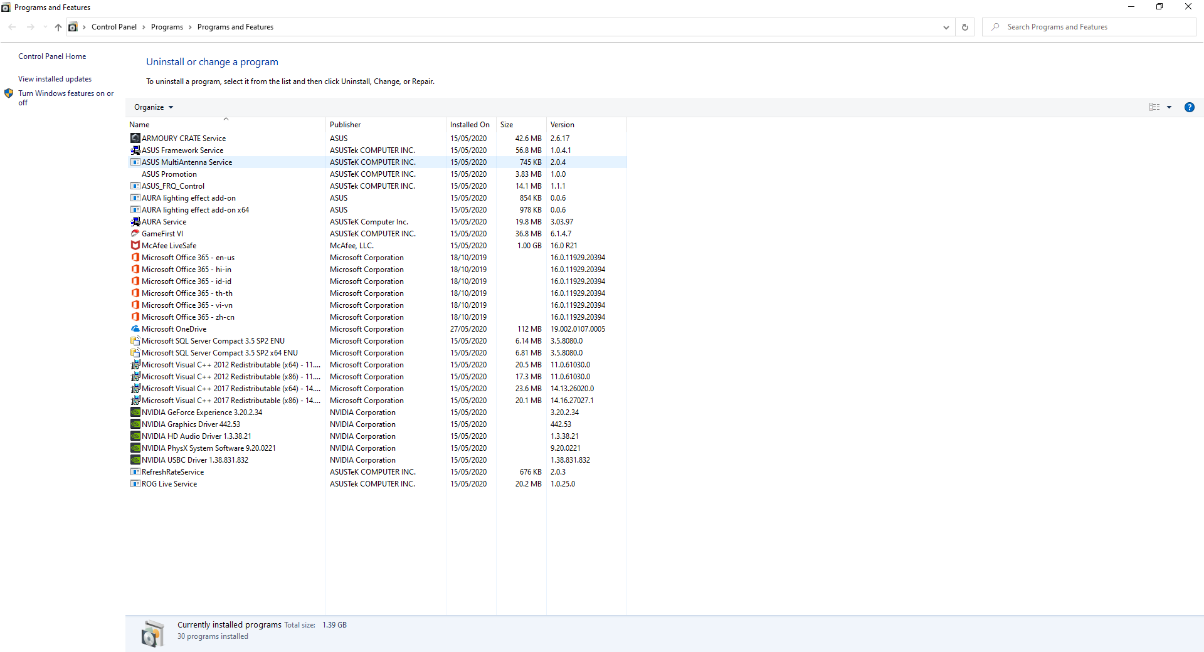Go up one level with Up arrow
This screenshot has width=1204, height=652.
58,27
